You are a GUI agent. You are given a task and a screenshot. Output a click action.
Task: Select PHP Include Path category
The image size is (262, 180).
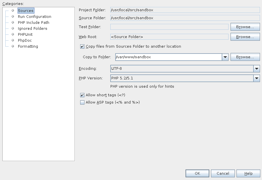point(33,22)
